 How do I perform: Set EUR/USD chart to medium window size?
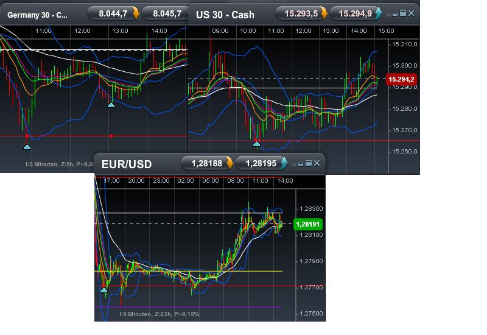point(301,164)
